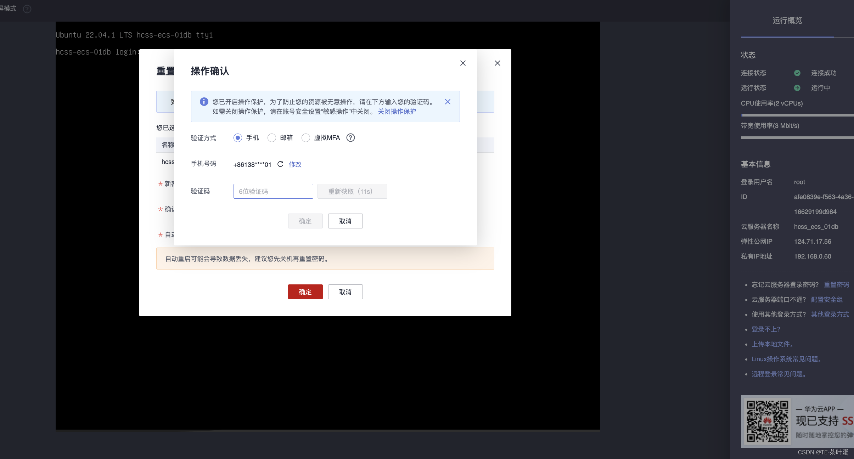Click the green 连接成功 status check icon
Screen dimensions: 854x459
[x=797, y=73]
